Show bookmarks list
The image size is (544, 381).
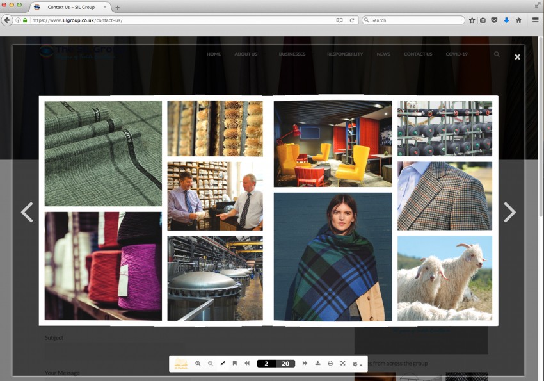[483, 20]
